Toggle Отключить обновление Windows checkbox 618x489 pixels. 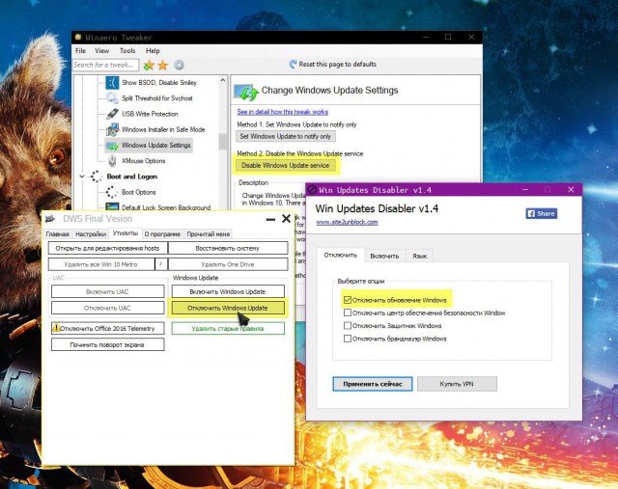(348, 300)
